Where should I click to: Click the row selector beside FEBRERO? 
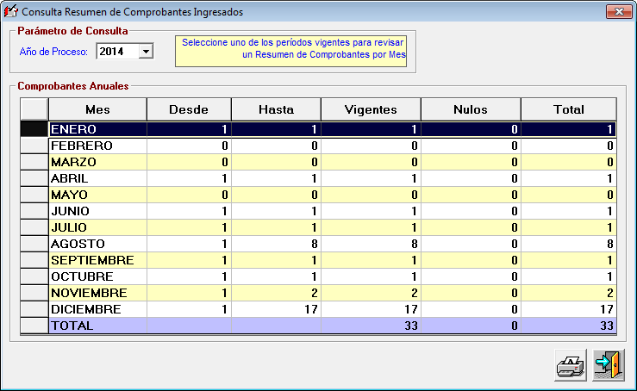tap(34, 146)
